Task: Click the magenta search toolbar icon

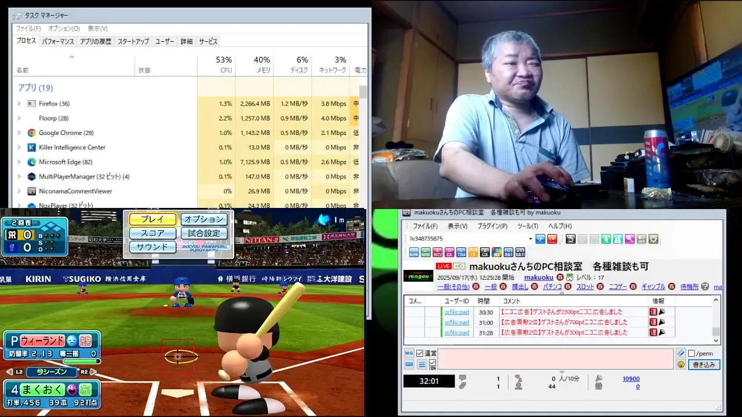Action: [x=630, y=239]
